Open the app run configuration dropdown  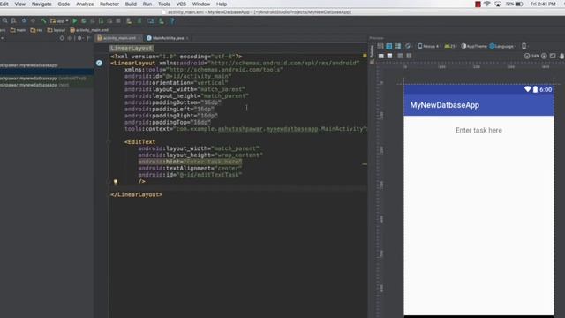click(59, 21)
